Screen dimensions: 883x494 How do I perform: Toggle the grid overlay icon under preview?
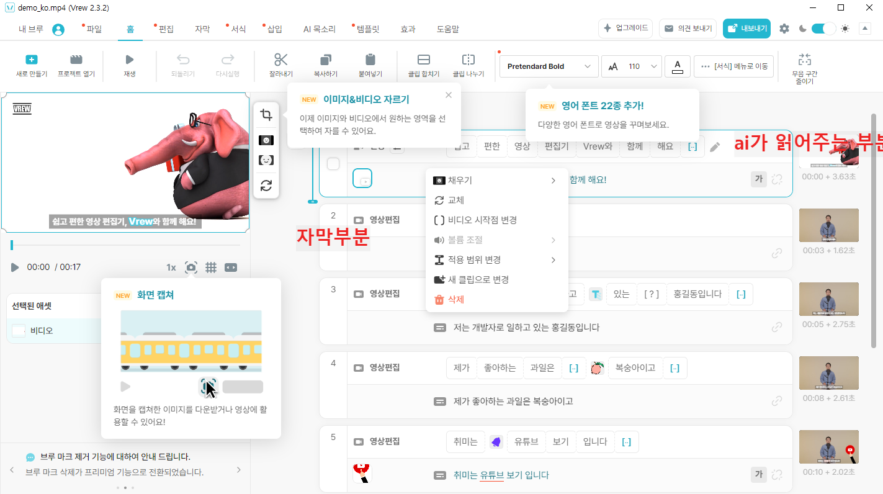211,267
